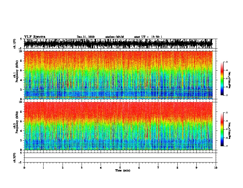243x188 pixels.
Task: Click the "Time (min)" x-axis label
Action: 123,170
